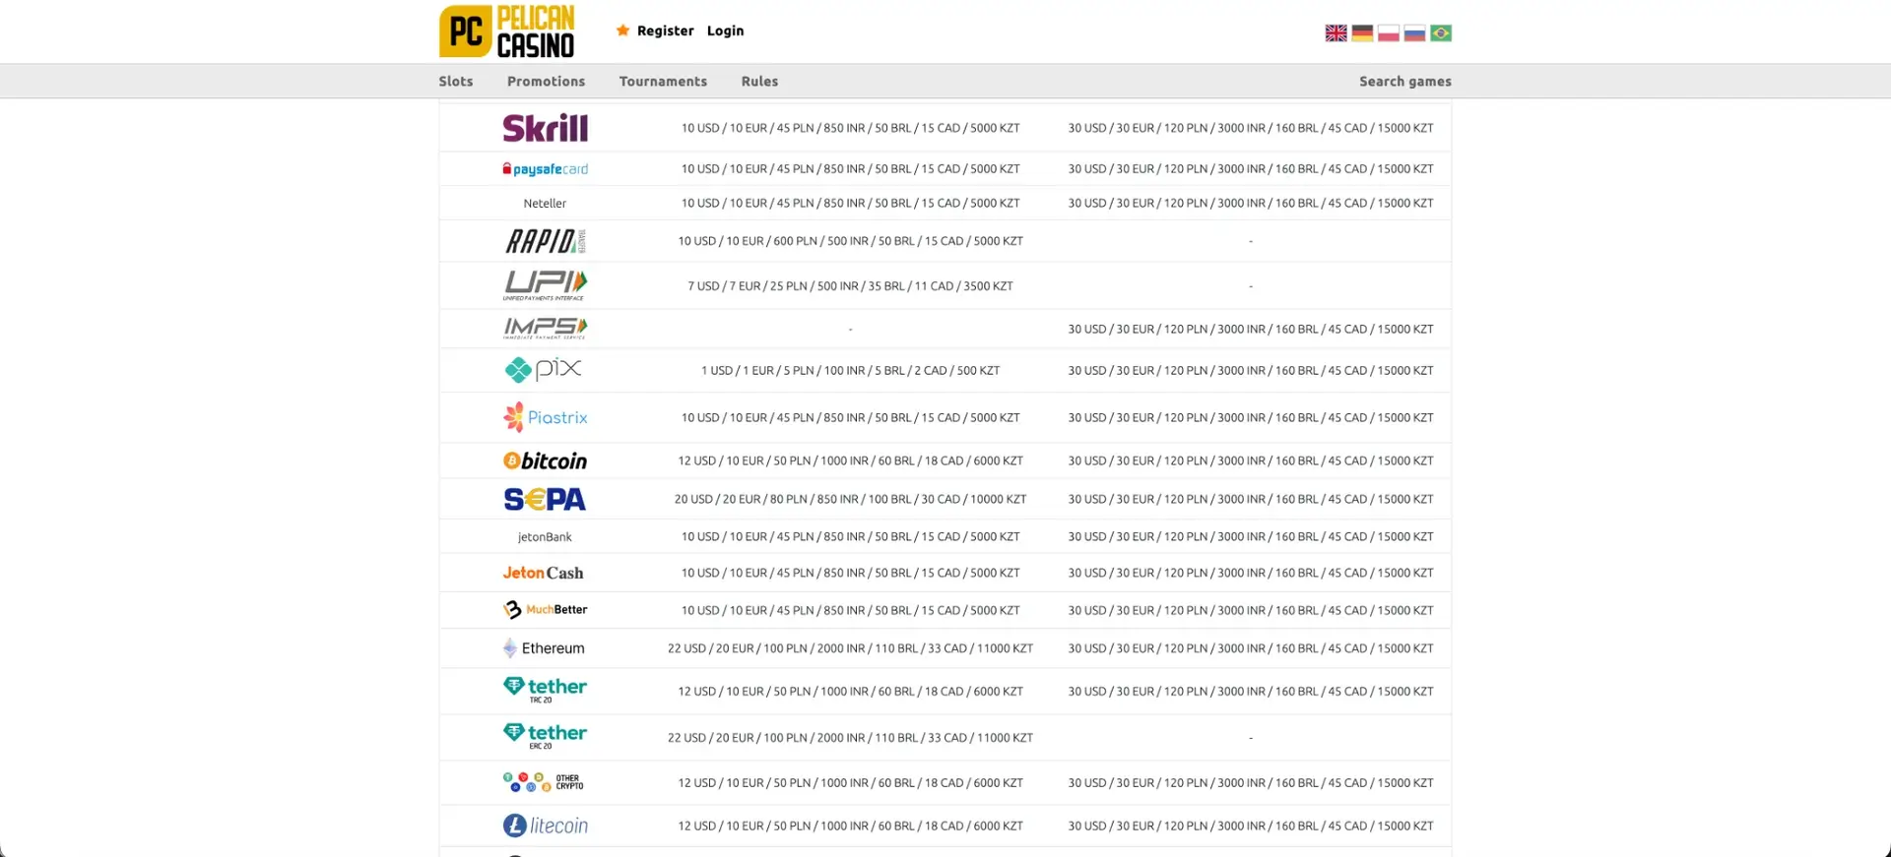Screen dimensions: 1891x857
Task: Open the Rules page
Action: pos(759,82)
